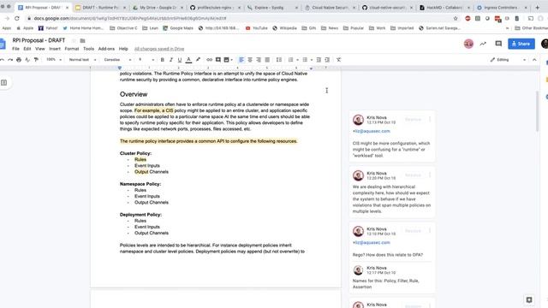Open the activity dashboard trend icon
Screen dimensions: 548x308
pos(483,44)
